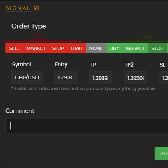Viewport: 168px width, 168px height.
Task: Click the red SELL heading text
Action: (41, 37)
